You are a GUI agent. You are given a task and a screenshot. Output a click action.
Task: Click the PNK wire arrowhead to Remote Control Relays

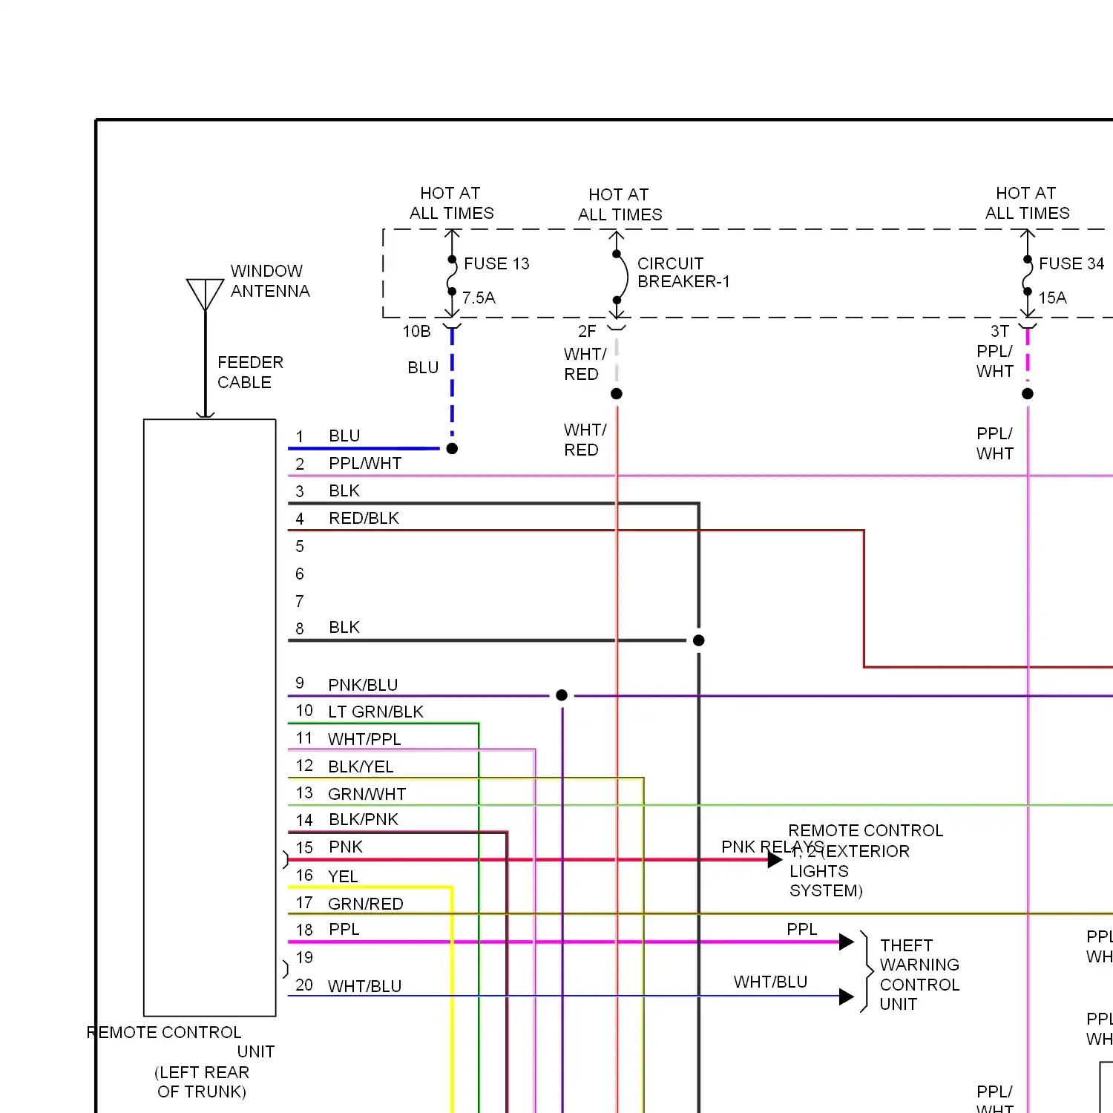pos(775,859)
